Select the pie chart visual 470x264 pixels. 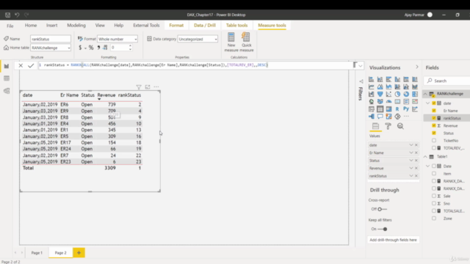(397, 94)
